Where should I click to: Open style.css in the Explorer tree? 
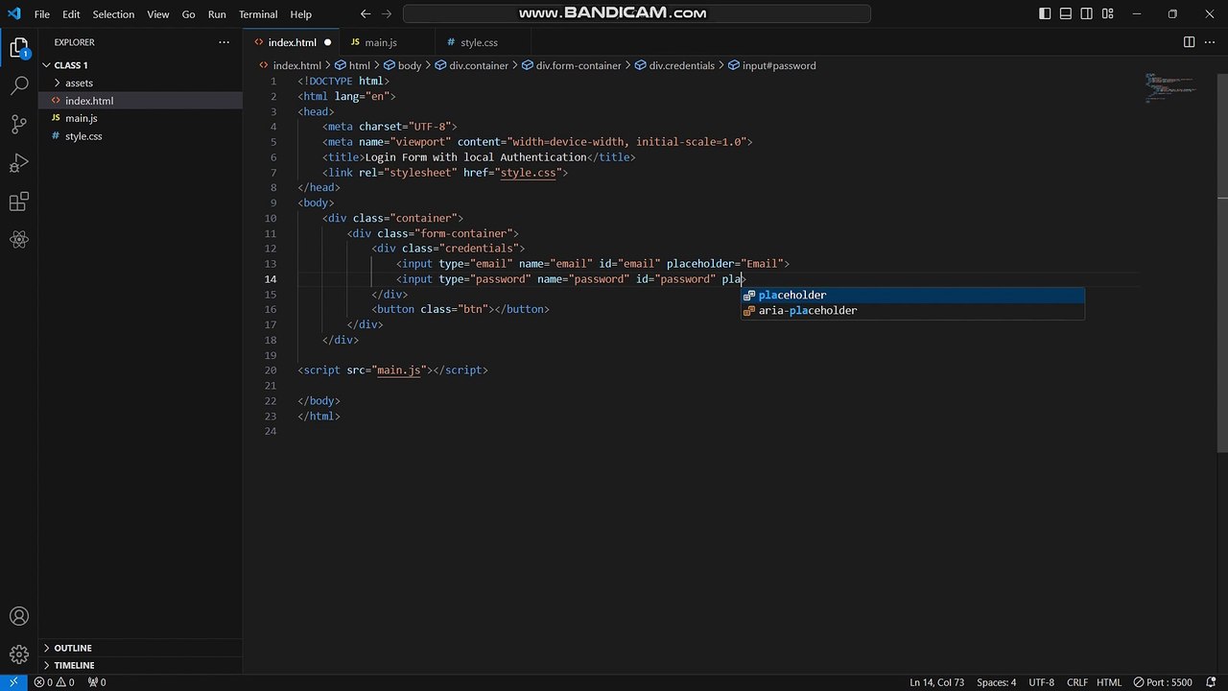(x=83, y=136)
